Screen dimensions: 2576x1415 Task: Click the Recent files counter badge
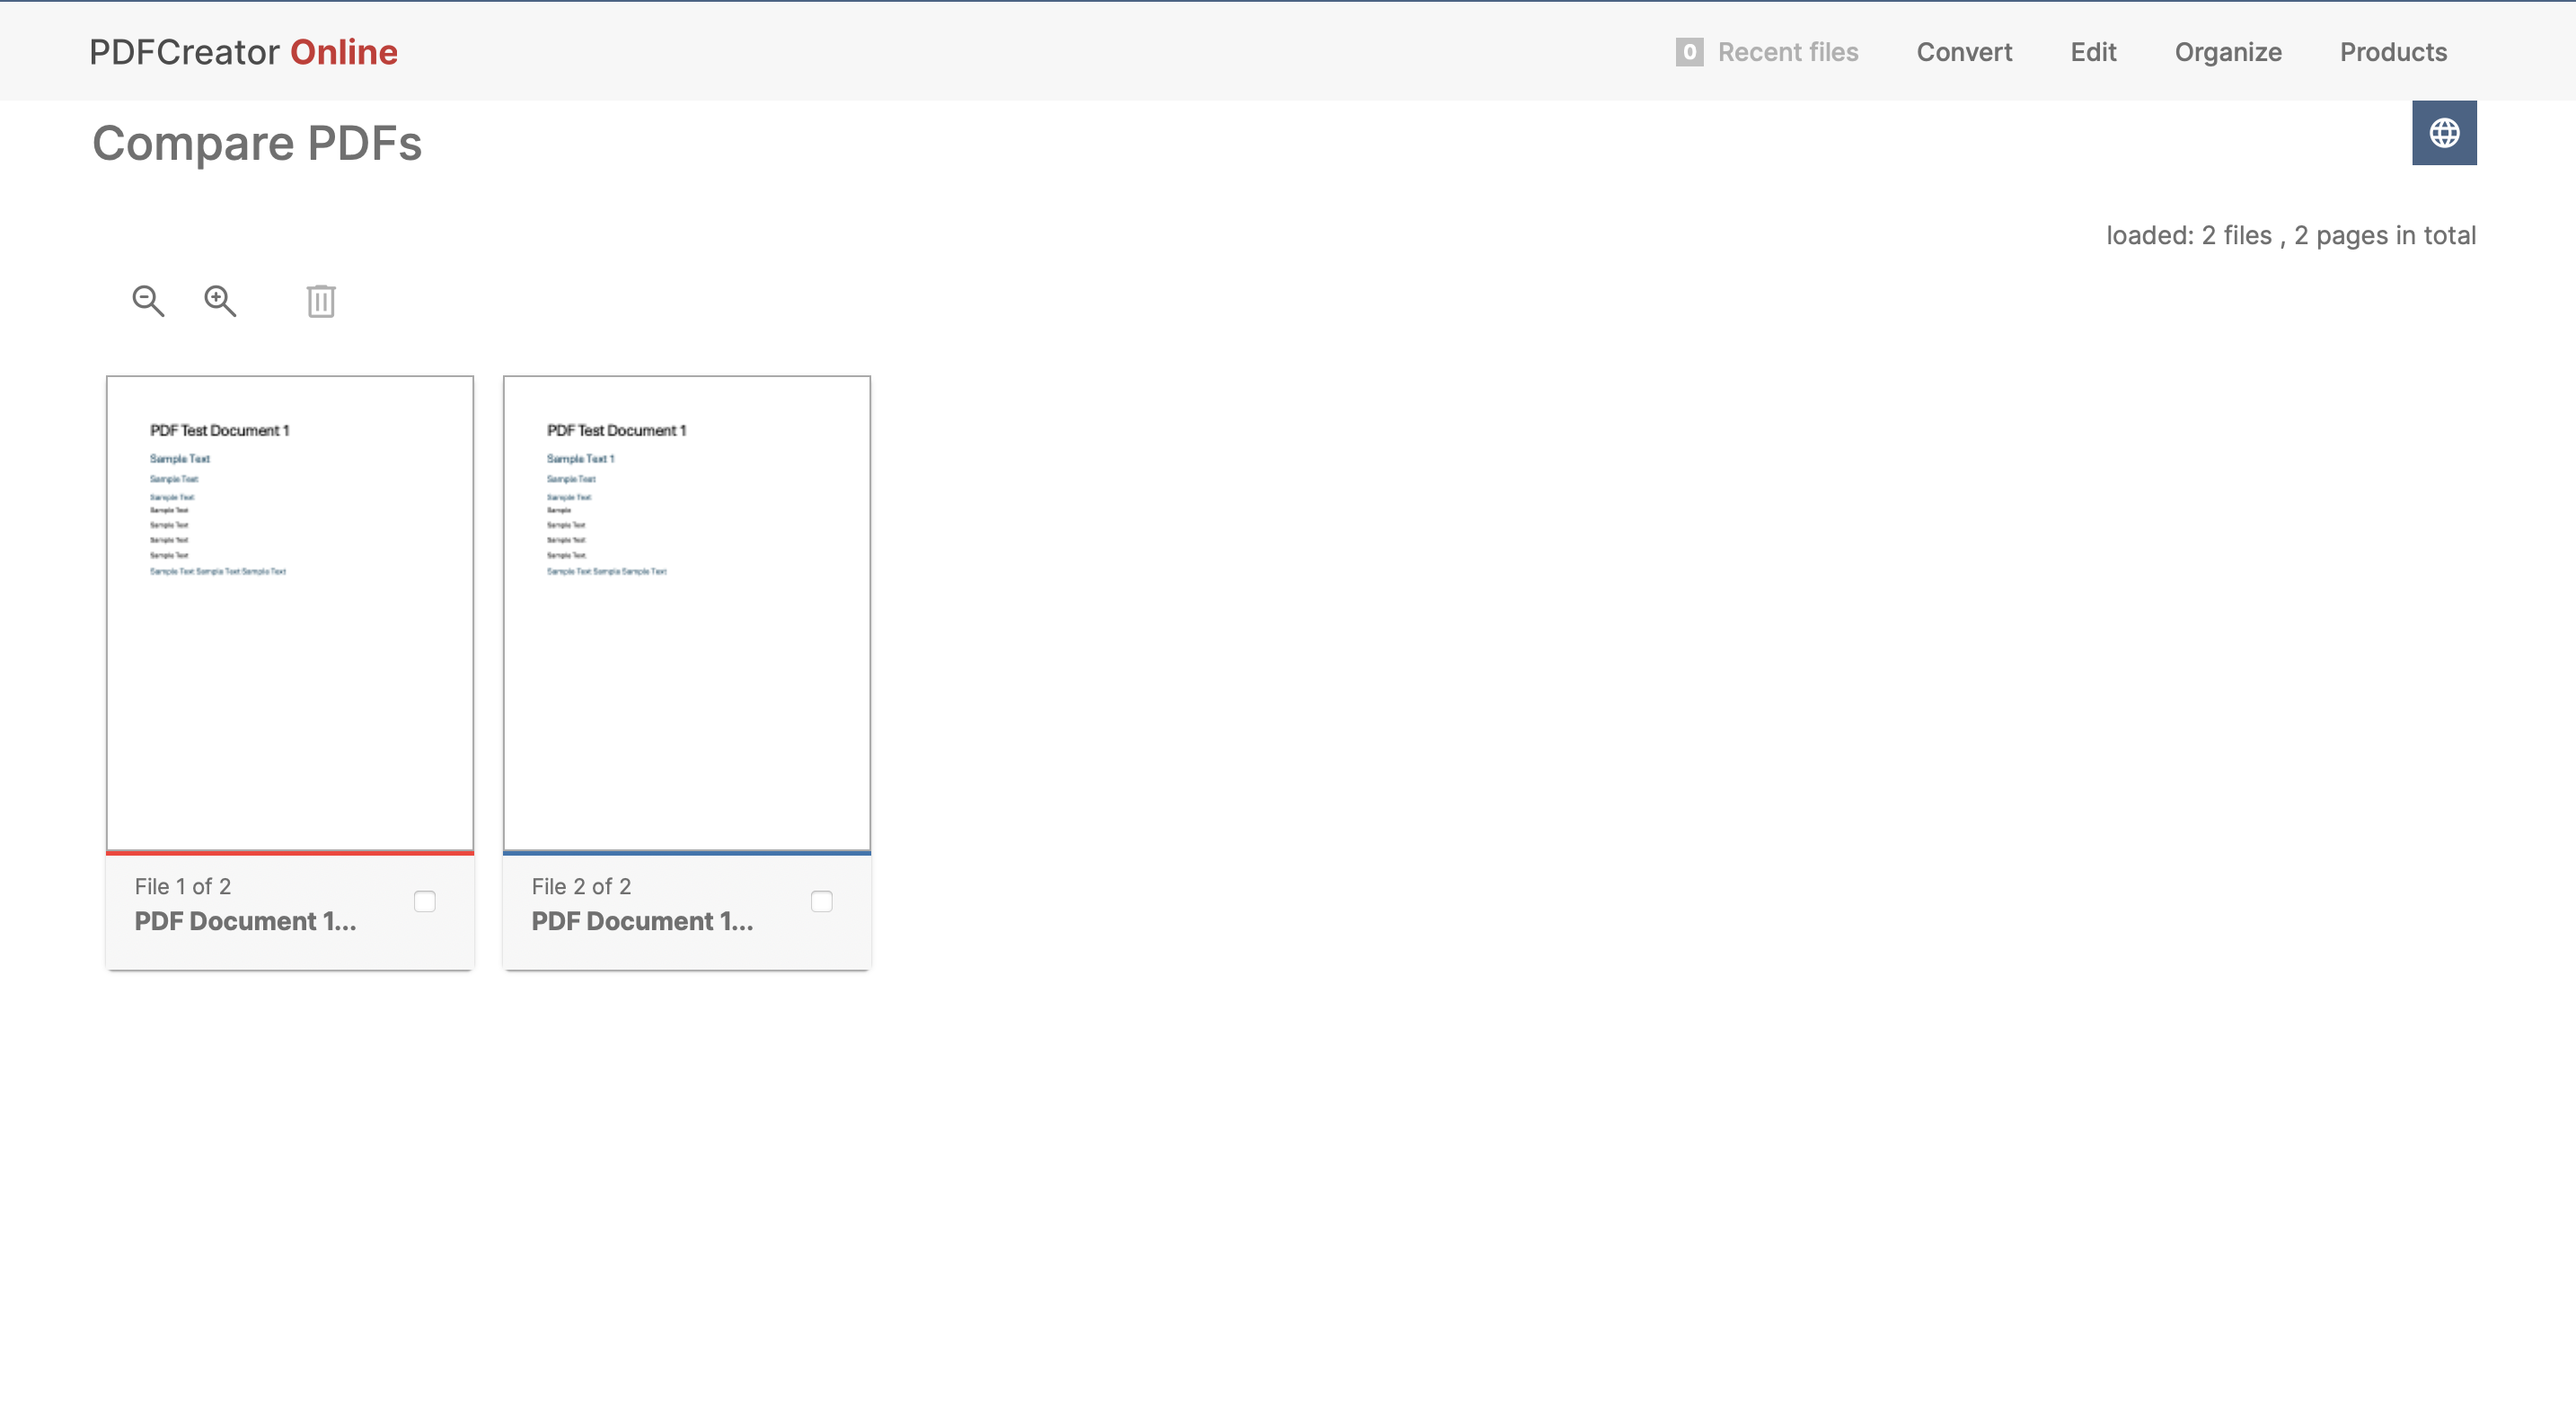[x=1689, y=51]
